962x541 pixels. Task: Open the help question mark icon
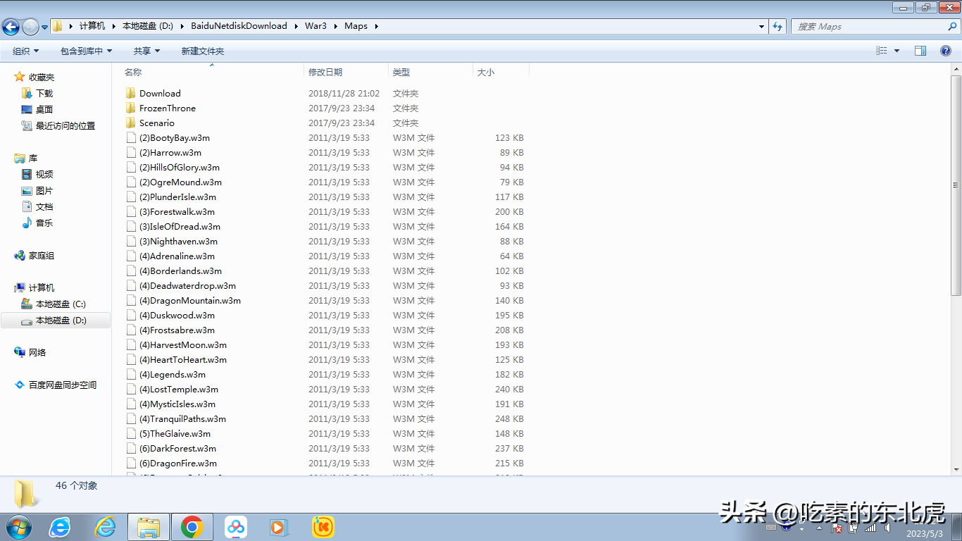tap(946, 51)
